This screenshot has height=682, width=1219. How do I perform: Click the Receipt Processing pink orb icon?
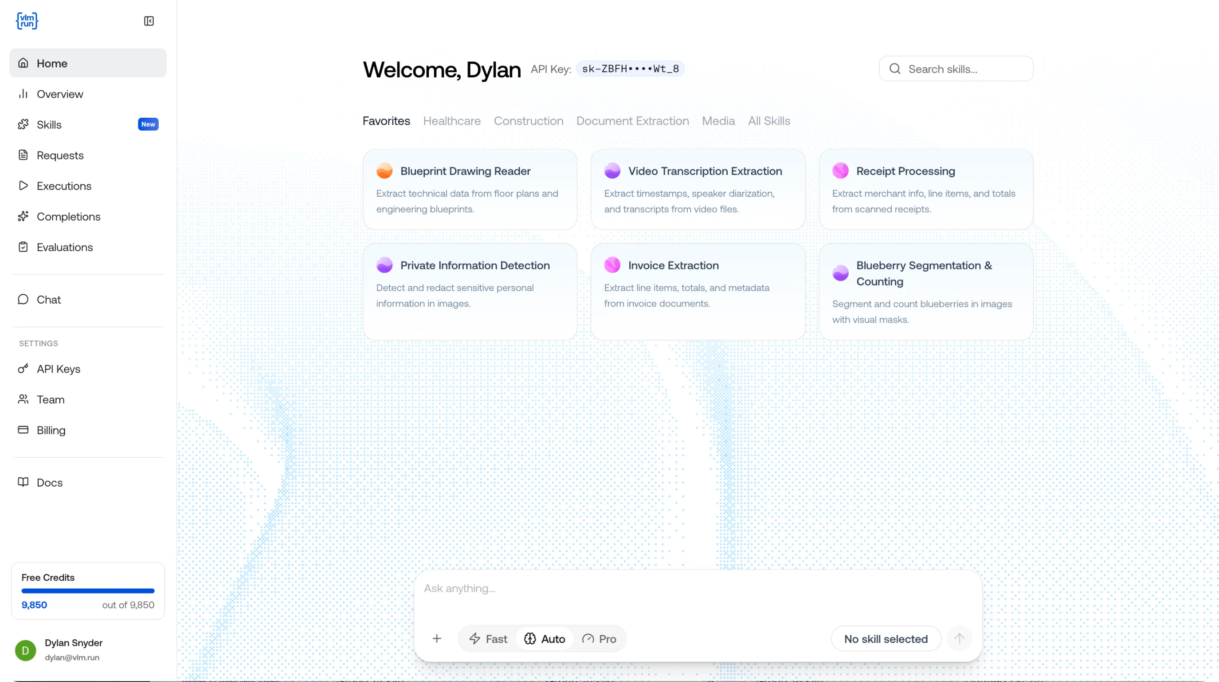pos(841,171)
